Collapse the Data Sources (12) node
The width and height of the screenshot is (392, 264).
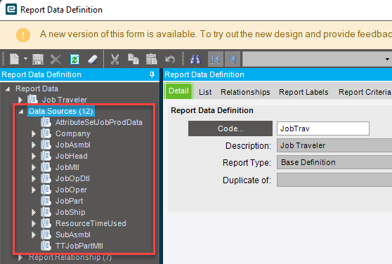[21, 112]
